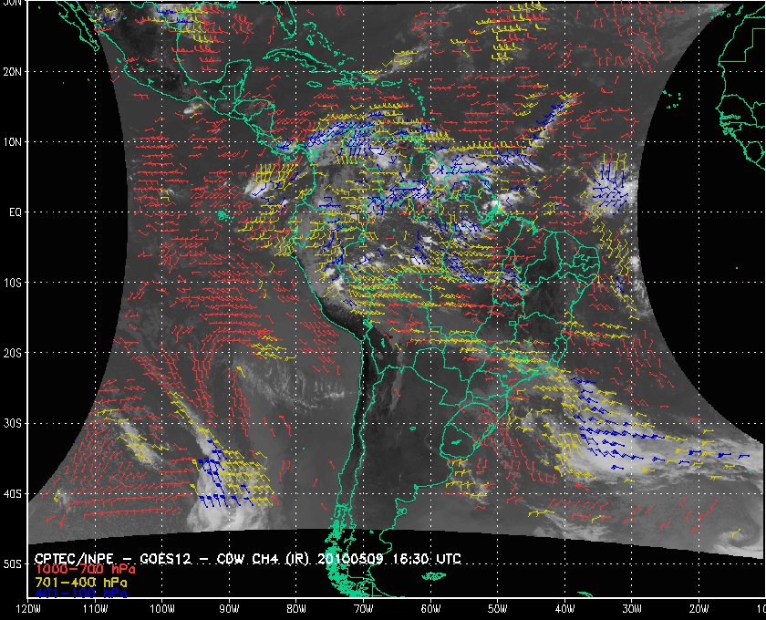Click the 70W longitude axis label
This screenshot has width=766, height=620.
point(364,610)
